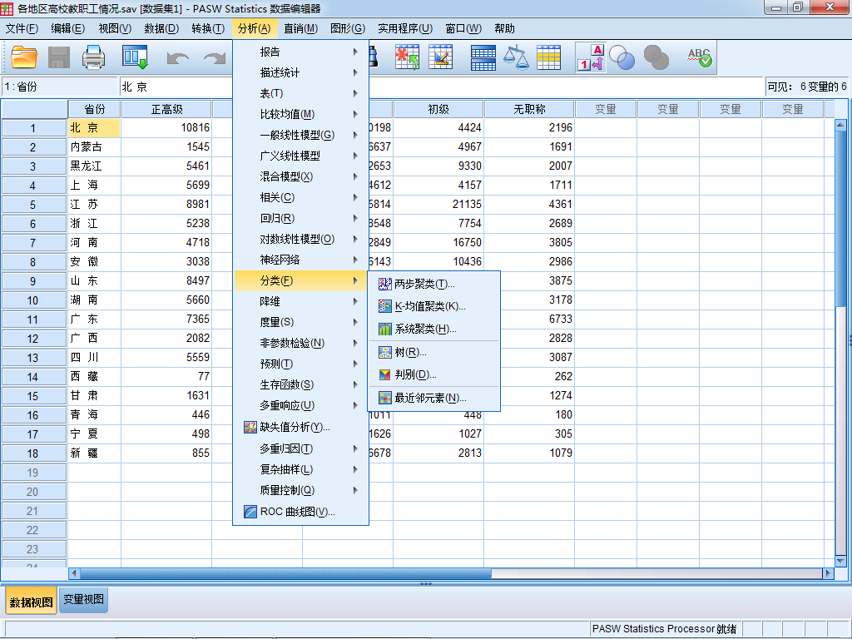Click the cell value input field 北 京

click(441, 87)
